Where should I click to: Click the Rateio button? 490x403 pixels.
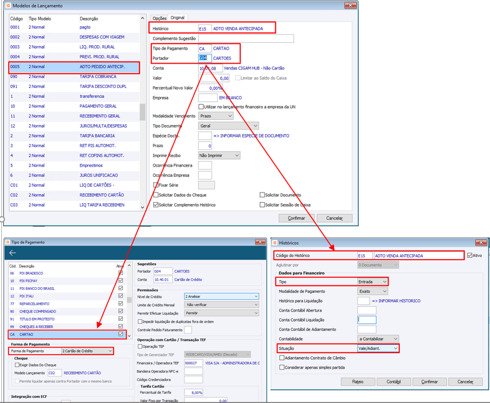click(x=358, y=382)
